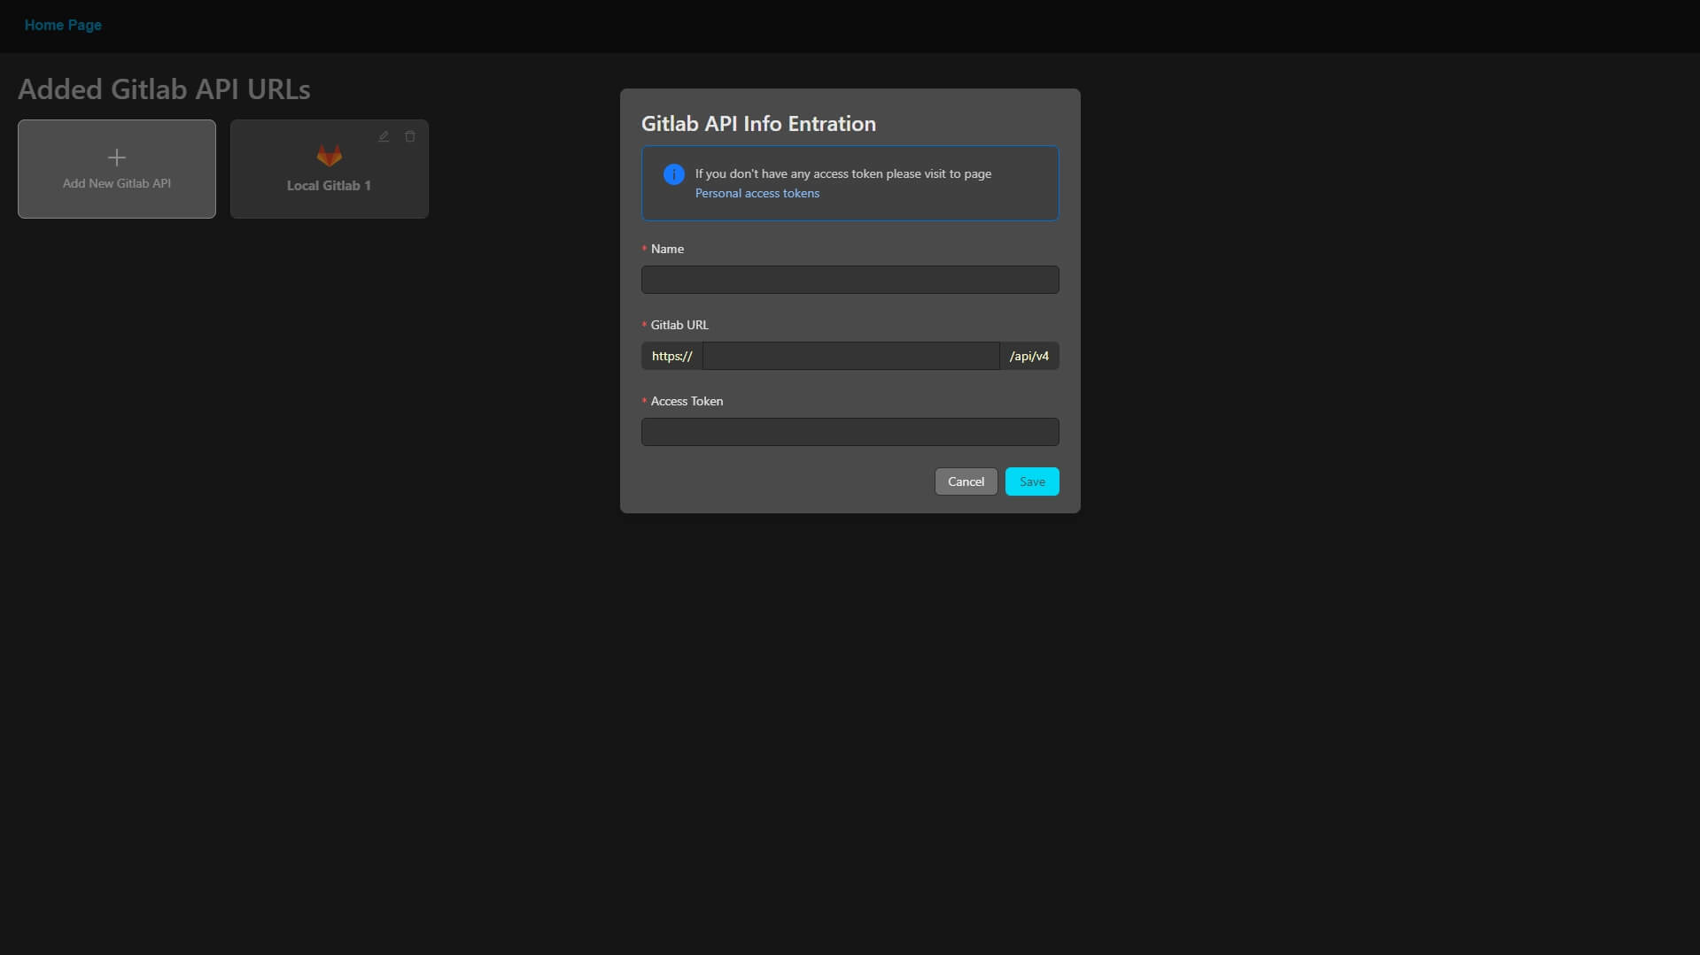Click the plus icon on Add New Gitlab API
Viewport: 1700px width, 955px height.
point(117,158)
